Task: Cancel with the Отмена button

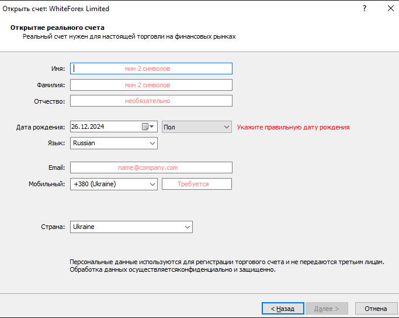Action: point(376,309)
